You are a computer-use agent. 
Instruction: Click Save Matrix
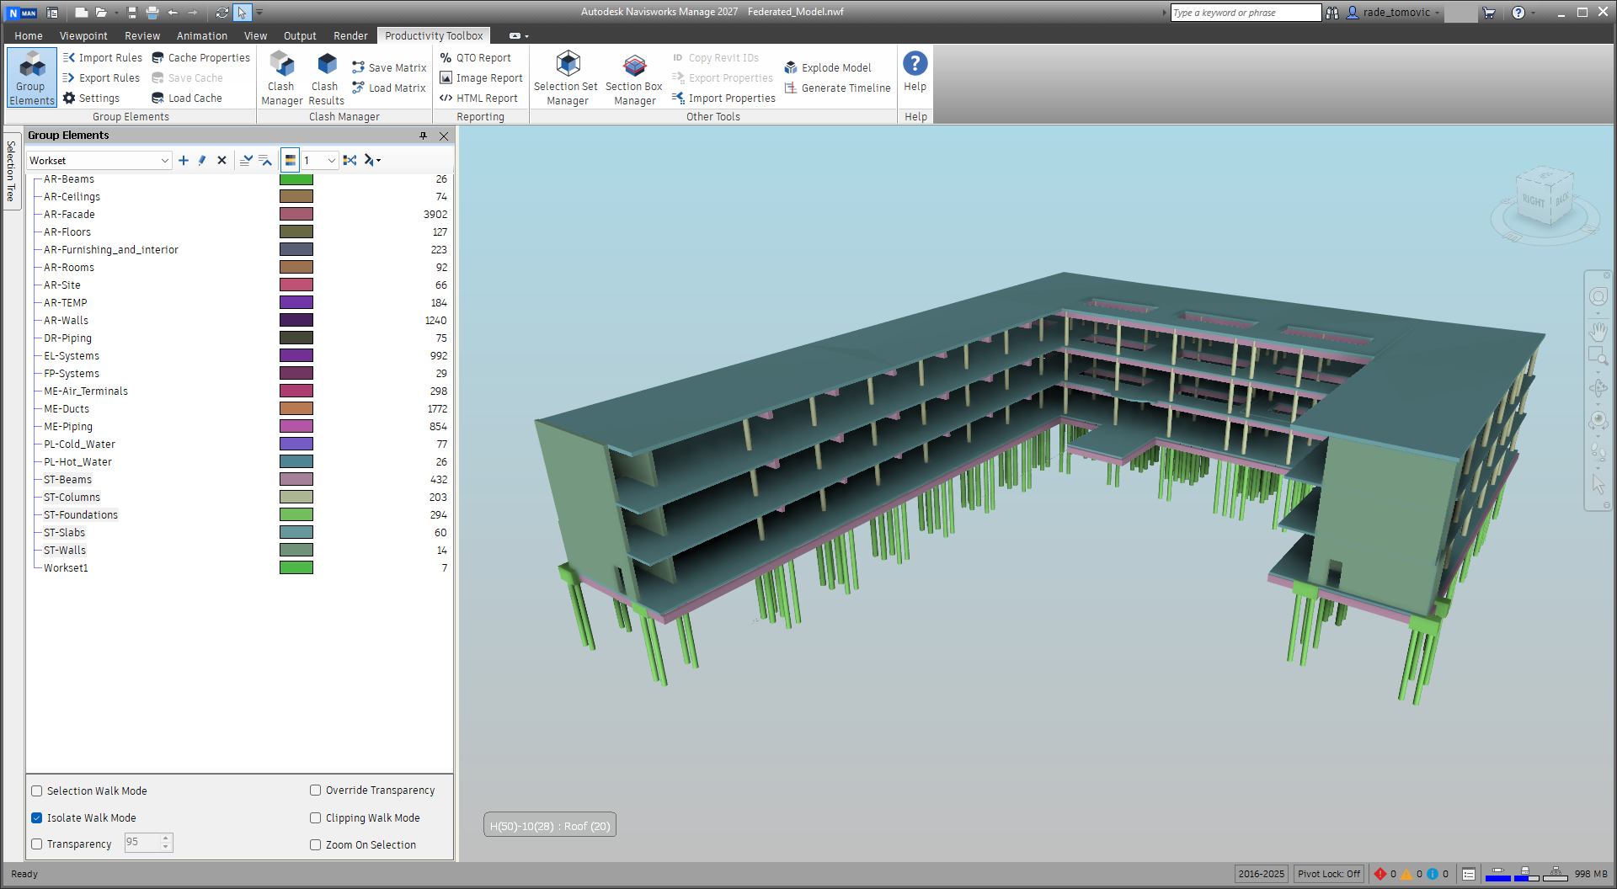pyautogui.click(x=389, y=67)
